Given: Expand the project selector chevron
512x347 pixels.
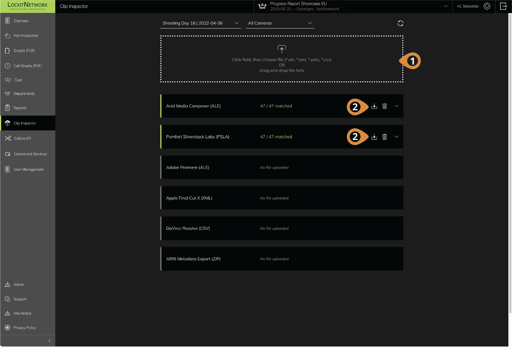Looking at the screenshot, I should (446, 6).
